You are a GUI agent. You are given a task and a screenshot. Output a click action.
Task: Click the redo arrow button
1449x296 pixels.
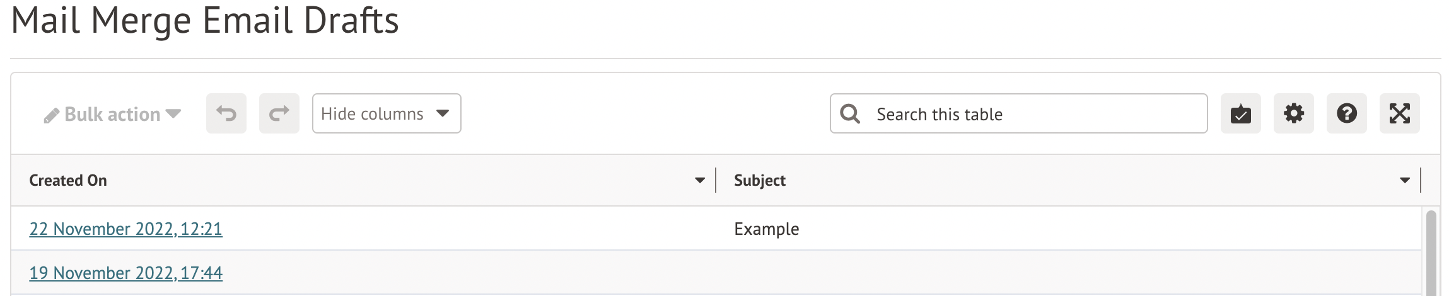point(279,113)
